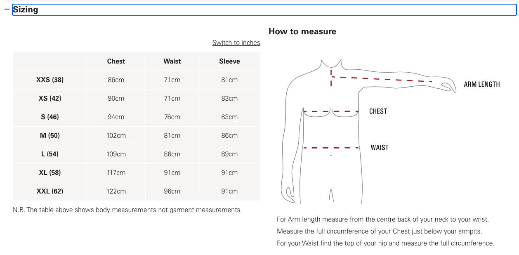Select the S (46) size row label
Viewport: 519px width, 255px height.
pos(50,117)
